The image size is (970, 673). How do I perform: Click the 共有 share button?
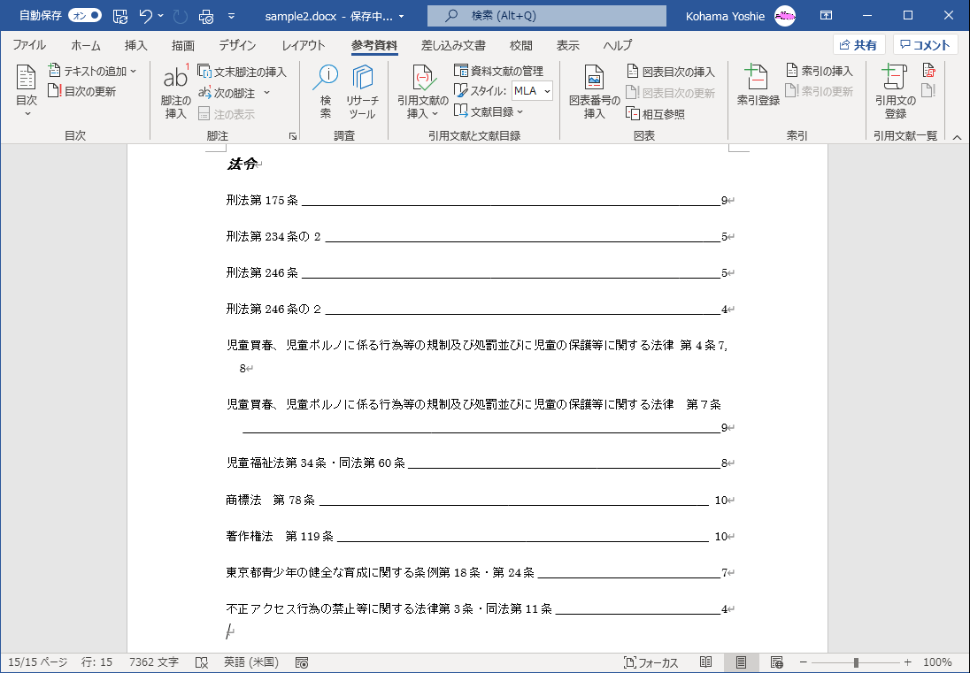[x=858, y=44]
